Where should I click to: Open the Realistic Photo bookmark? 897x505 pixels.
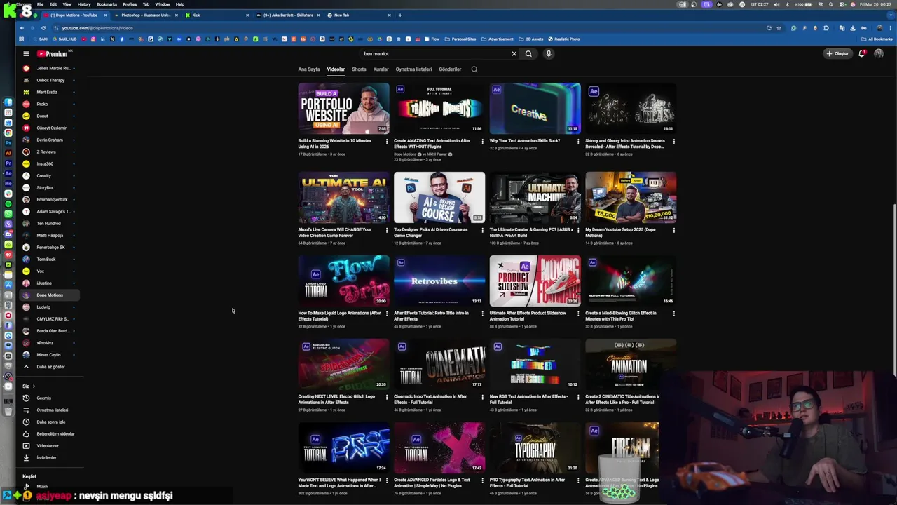point(565,39)
